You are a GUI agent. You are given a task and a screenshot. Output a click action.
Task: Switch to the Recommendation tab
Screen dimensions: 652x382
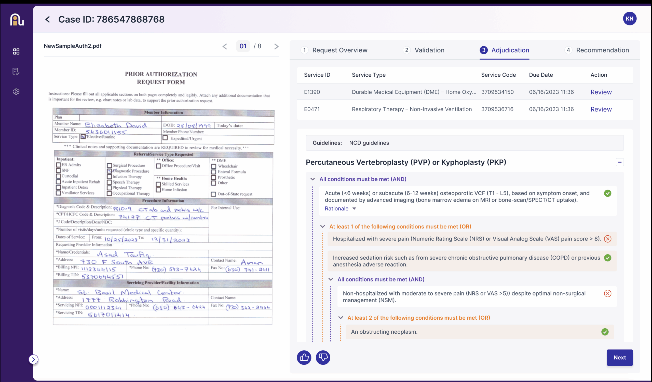coord(602,50)
